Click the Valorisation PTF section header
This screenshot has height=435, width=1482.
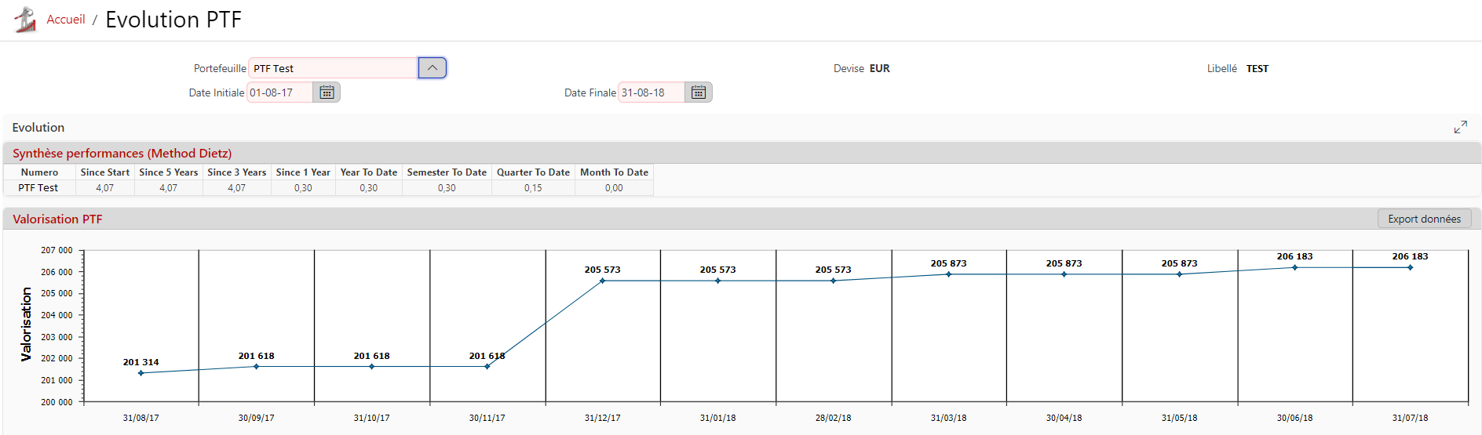[57, 219]
